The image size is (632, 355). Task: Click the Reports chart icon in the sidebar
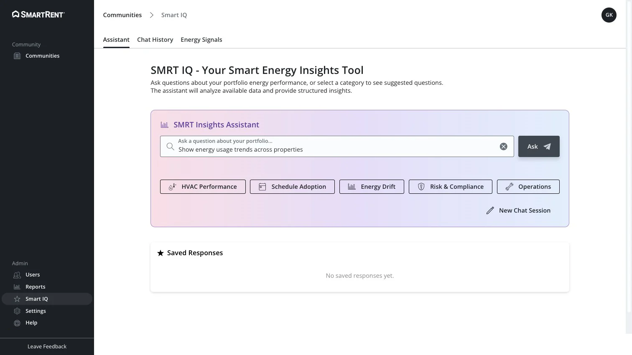(x=17, y=287)
